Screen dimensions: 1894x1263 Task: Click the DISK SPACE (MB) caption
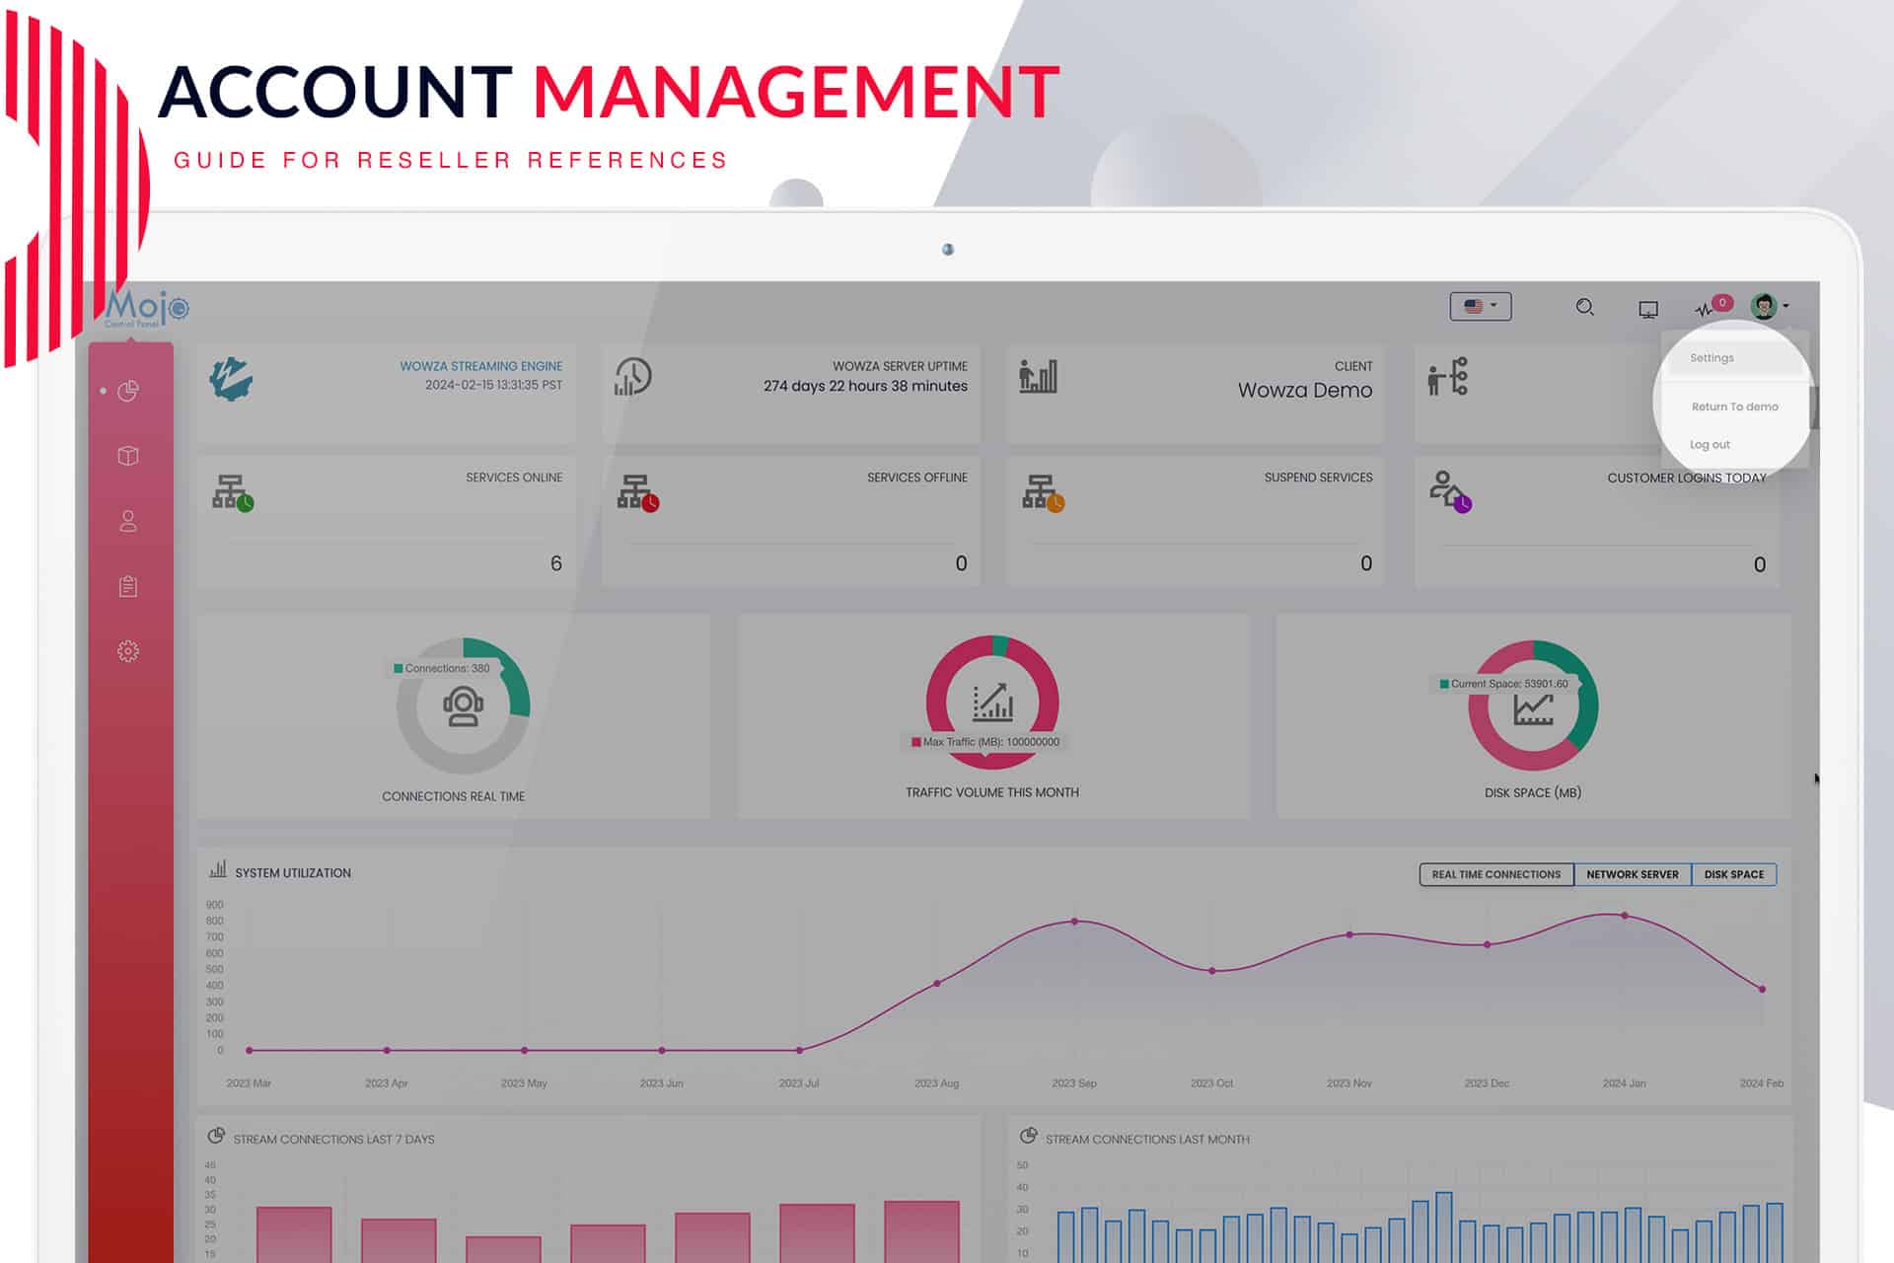point(1533,792)
